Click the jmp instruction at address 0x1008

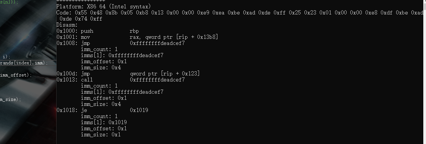[121, 43]
